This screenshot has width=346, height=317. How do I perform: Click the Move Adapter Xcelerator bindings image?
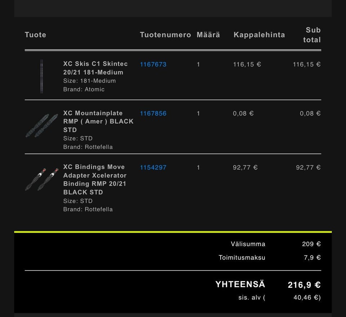42,179
